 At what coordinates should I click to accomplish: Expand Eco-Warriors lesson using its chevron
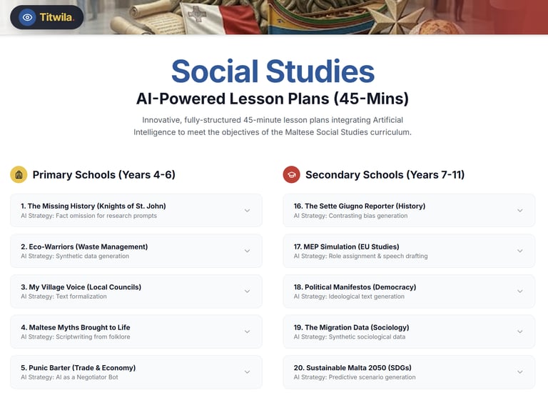click(x=247, y=251)
